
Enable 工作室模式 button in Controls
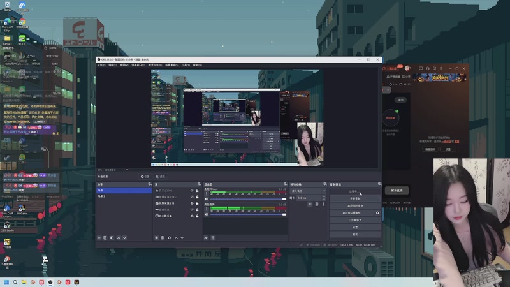point(355,220)
